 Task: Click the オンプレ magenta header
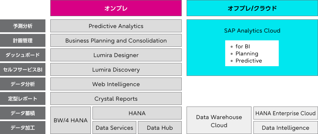(116, 8)
